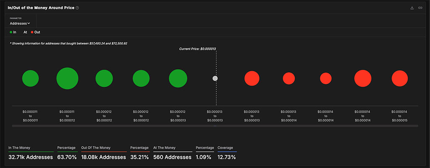Select red bubble $0.000013 to $0.000014
This screenshot has width=430, height=168.
289,78
